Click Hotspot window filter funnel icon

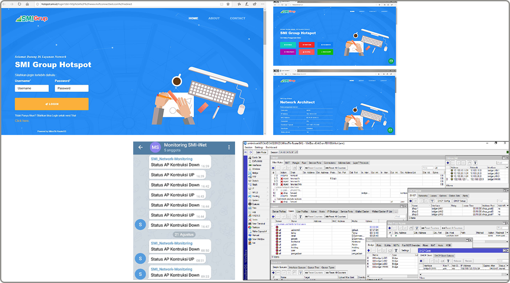[x=300, y=216]
